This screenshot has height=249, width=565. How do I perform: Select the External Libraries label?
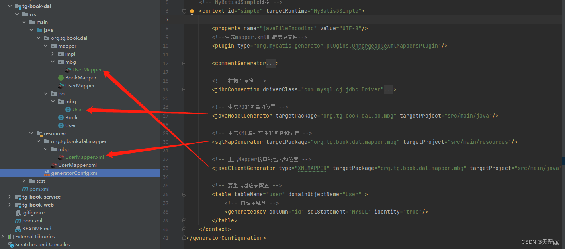click(35, 237)
